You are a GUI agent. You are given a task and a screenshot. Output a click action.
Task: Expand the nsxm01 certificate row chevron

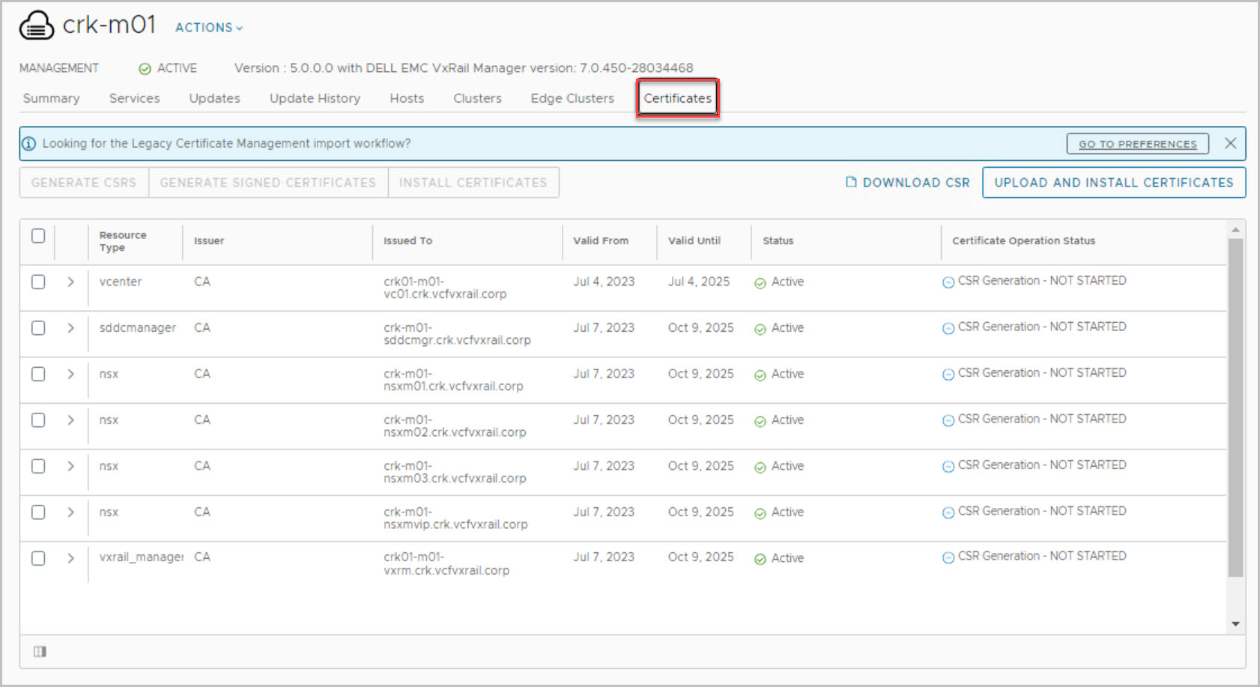[x=70, y=374]
